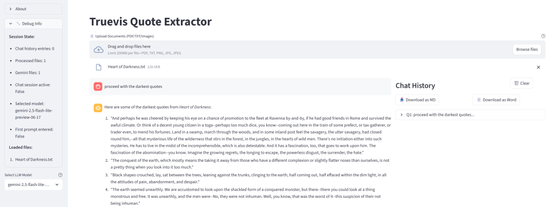This screenshot has height=207, width=553.
Task: Click the trash icon on the Clear button
Action: 516,83
